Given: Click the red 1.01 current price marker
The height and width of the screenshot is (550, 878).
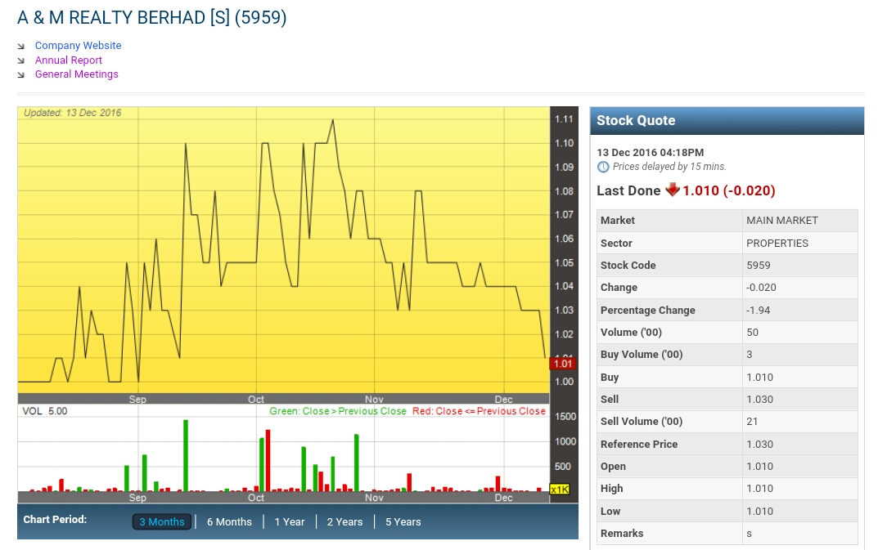Looking at the screenshot, I should (x=563, y=364).
